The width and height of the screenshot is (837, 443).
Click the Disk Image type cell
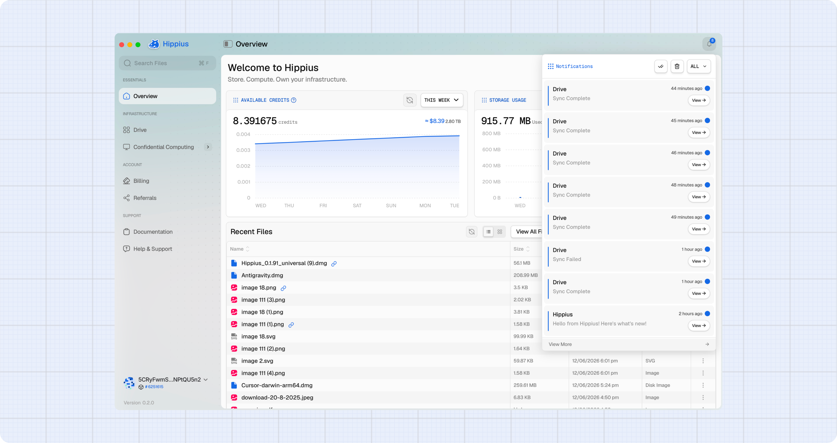tap(658, 385)
